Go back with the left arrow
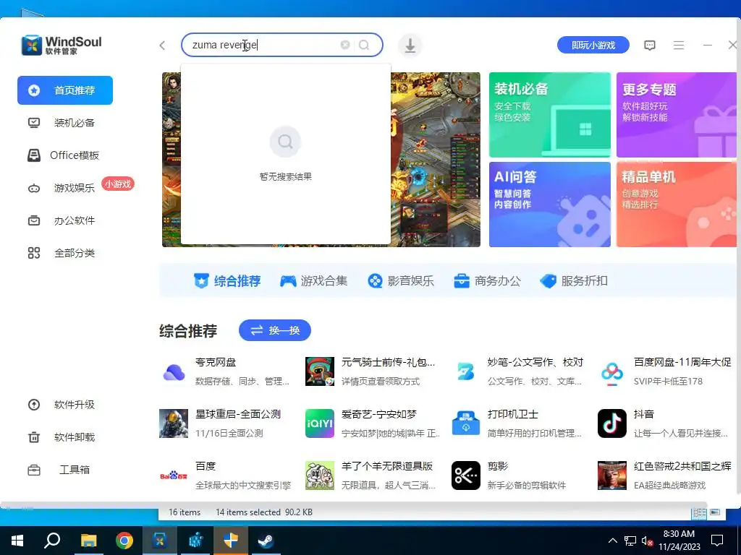This screenshot has width=741, height=555. (x=162, y=46)
